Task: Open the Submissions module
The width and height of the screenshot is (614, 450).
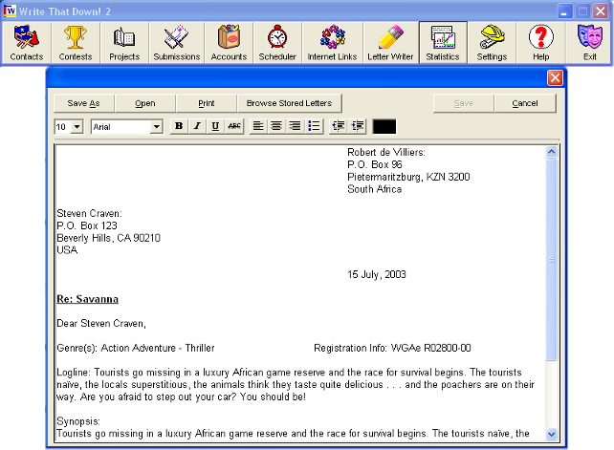Action: click(176, 43)
